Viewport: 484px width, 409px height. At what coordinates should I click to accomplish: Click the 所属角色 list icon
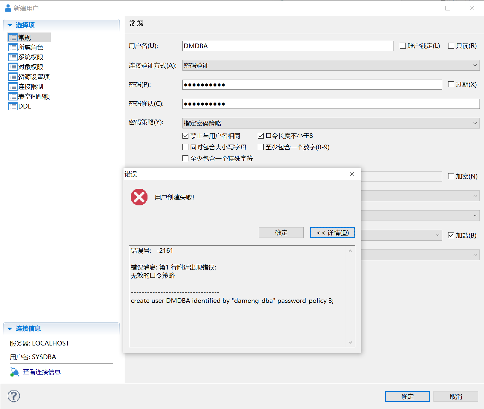tap(13, 47)
